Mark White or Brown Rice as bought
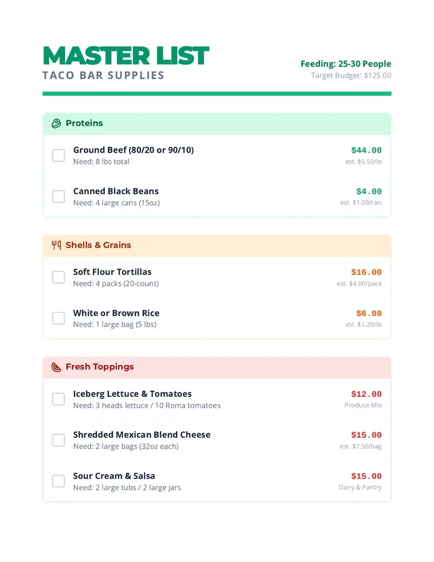Viewport: 434px width, 562px height. pos(58,318)
